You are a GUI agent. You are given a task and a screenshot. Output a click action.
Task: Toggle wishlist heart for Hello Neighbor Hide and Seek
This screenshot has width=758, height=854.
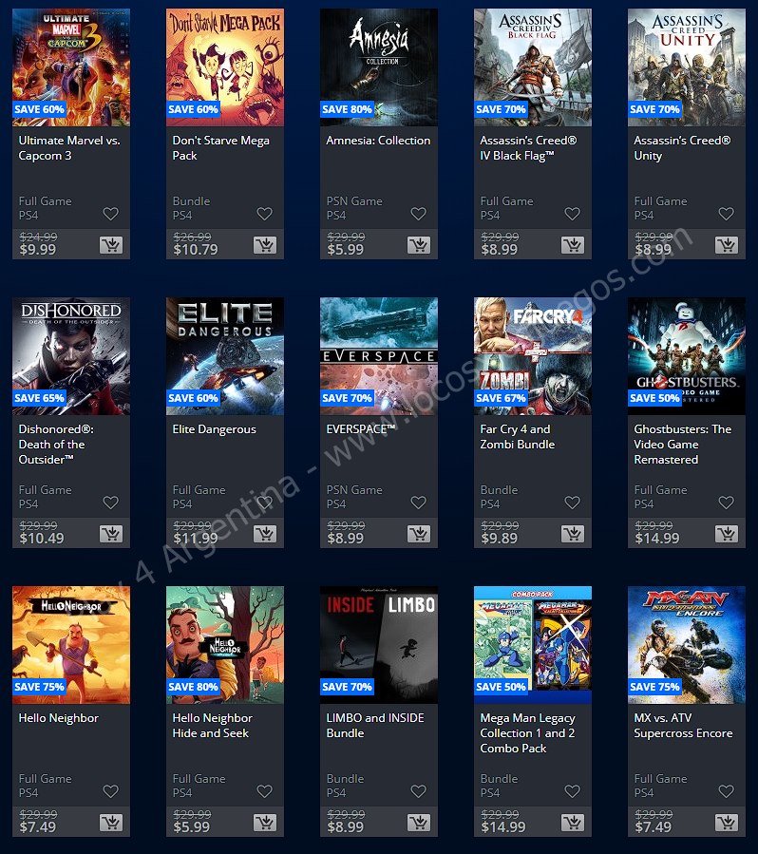tap(265, 790)
